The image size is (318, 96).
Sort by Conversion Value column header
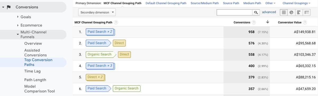[x=290, y=22]
